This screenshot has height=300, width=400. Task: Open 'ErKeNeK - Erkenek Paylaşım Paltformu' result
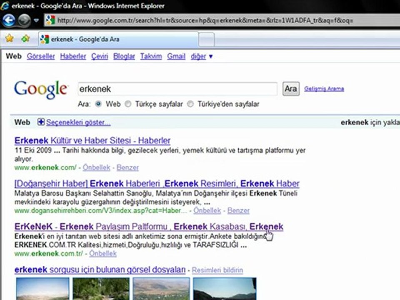(149, 227)
